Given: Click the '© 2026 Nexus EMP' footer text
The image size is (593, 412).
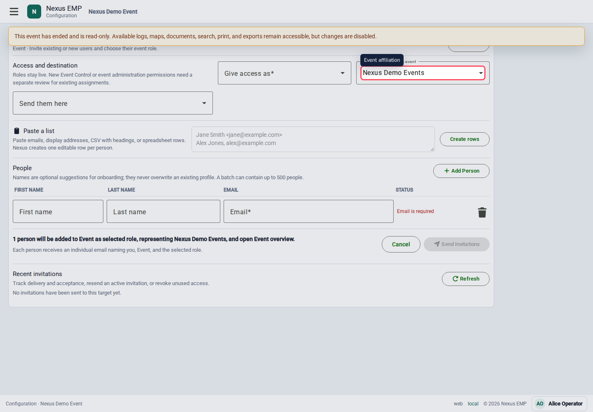Looking at the screenshot, I should [505, 404].
